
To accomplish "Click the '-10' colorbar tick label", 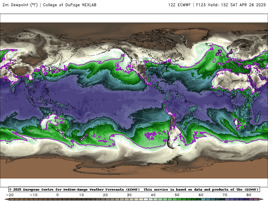I will (34, 195).
